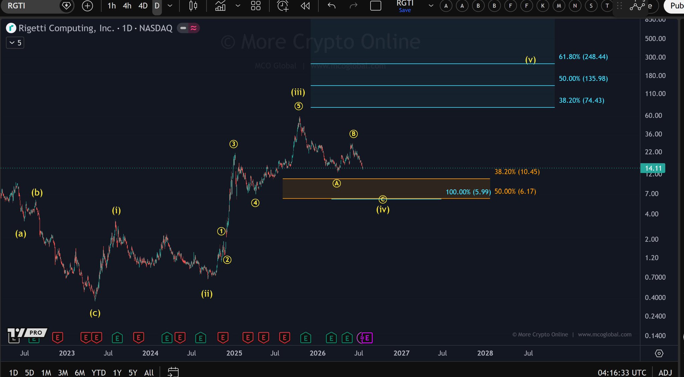684x377 pixels.
Task: Create an alert with the clock icon
Action: (283, 6)
